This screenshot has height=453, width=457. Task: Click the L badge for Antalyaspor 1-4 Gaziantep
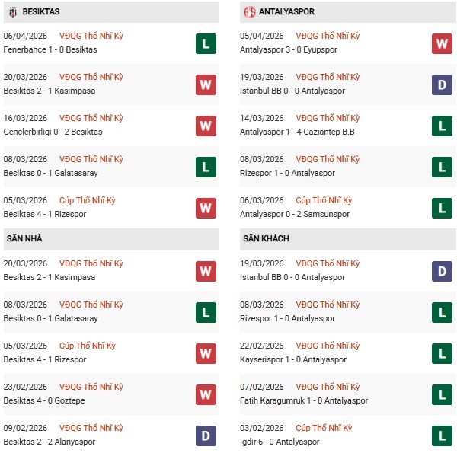[443, 126]
